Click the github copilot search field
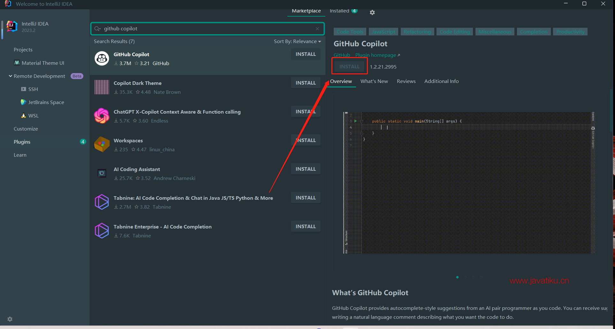Viewport: 615px width, 329px height. pyautogui.click(x=208, y=29)
